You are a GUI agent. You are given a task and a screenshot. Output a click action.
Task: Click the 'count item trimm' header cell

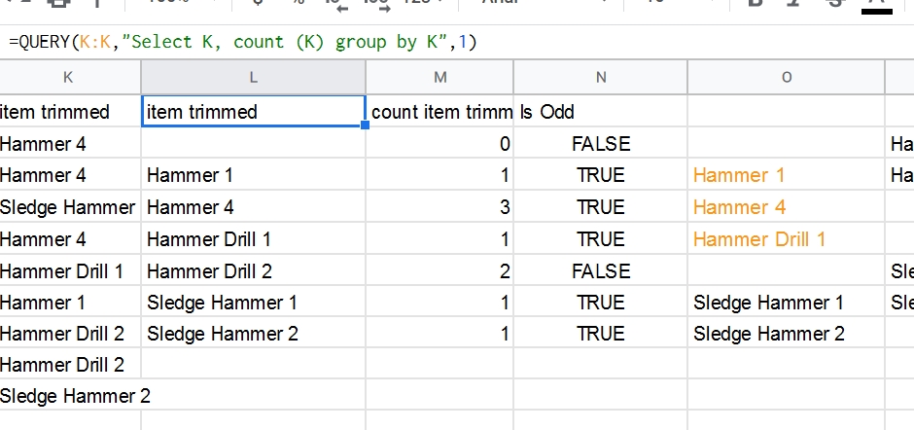tap(440, 112)
